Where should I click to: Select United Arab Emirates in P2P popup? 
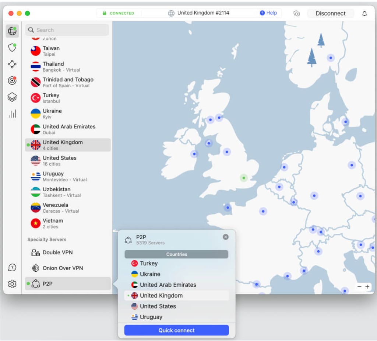(x=176, y=285)
